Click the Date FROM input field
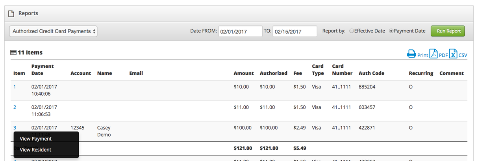This screenshot has width=478, height=161. [240, 31]
